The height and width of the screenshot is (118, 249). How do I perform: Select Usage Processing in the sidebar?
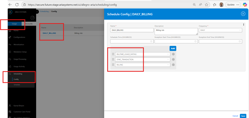pyautogui.click(x=20, y=59)
